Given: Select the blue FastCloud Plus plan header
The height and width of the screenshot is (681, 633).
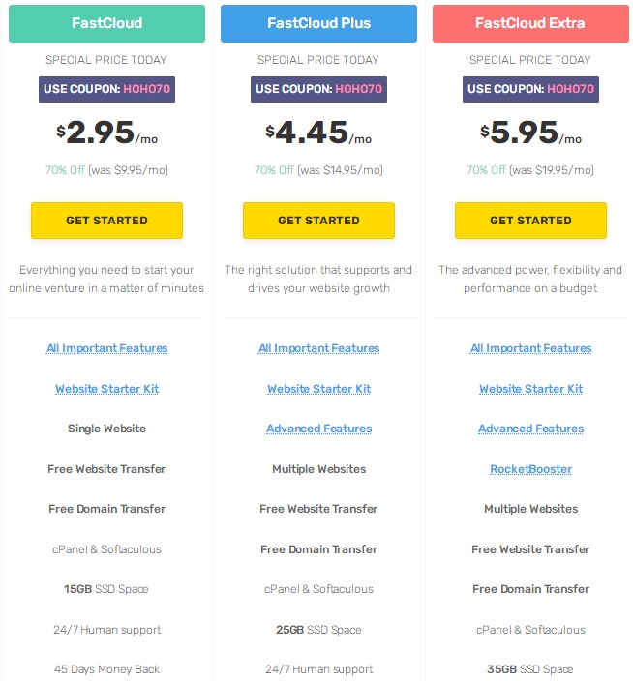Looking at the screenshot, I should coord(318,23).
